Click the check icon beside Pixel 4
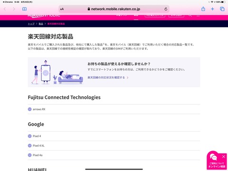The image size is (228, 171). pyautogui.click(x=29, y=136)
